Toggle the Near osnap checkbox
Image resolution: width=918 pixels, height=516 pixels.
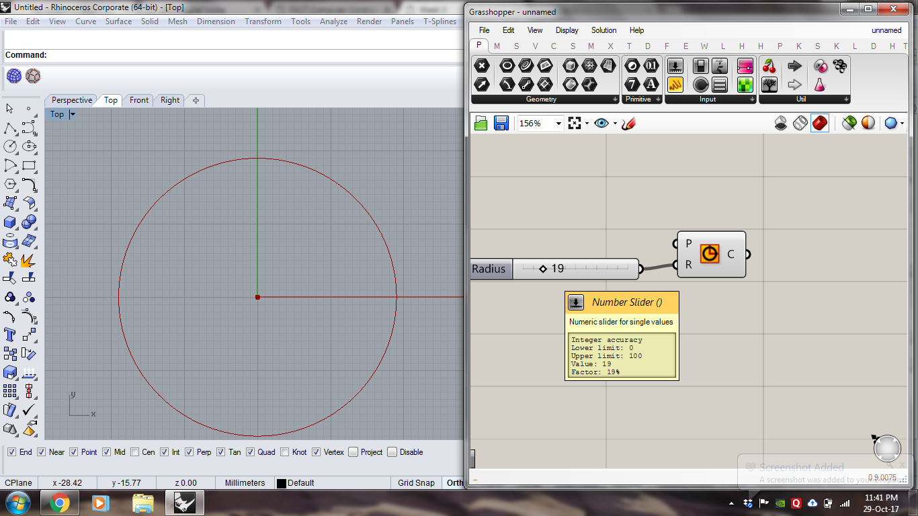click(x=42, y=452)
